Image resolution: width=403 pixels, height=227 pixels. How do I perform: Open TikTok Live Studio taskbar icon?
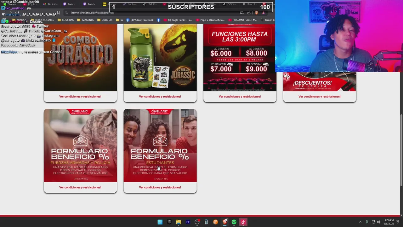243,222
